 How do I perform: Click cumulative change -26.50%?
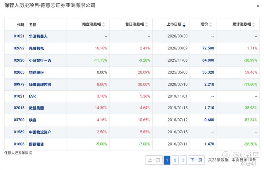pos(251,144)
